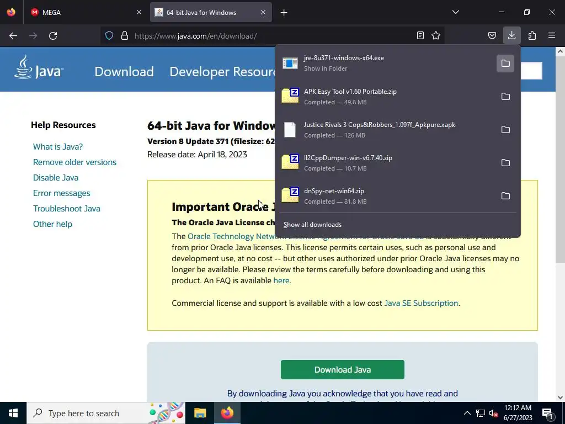565x424 pixels.
Task: Expand hidden system tray icons
Action: (467, 413)
